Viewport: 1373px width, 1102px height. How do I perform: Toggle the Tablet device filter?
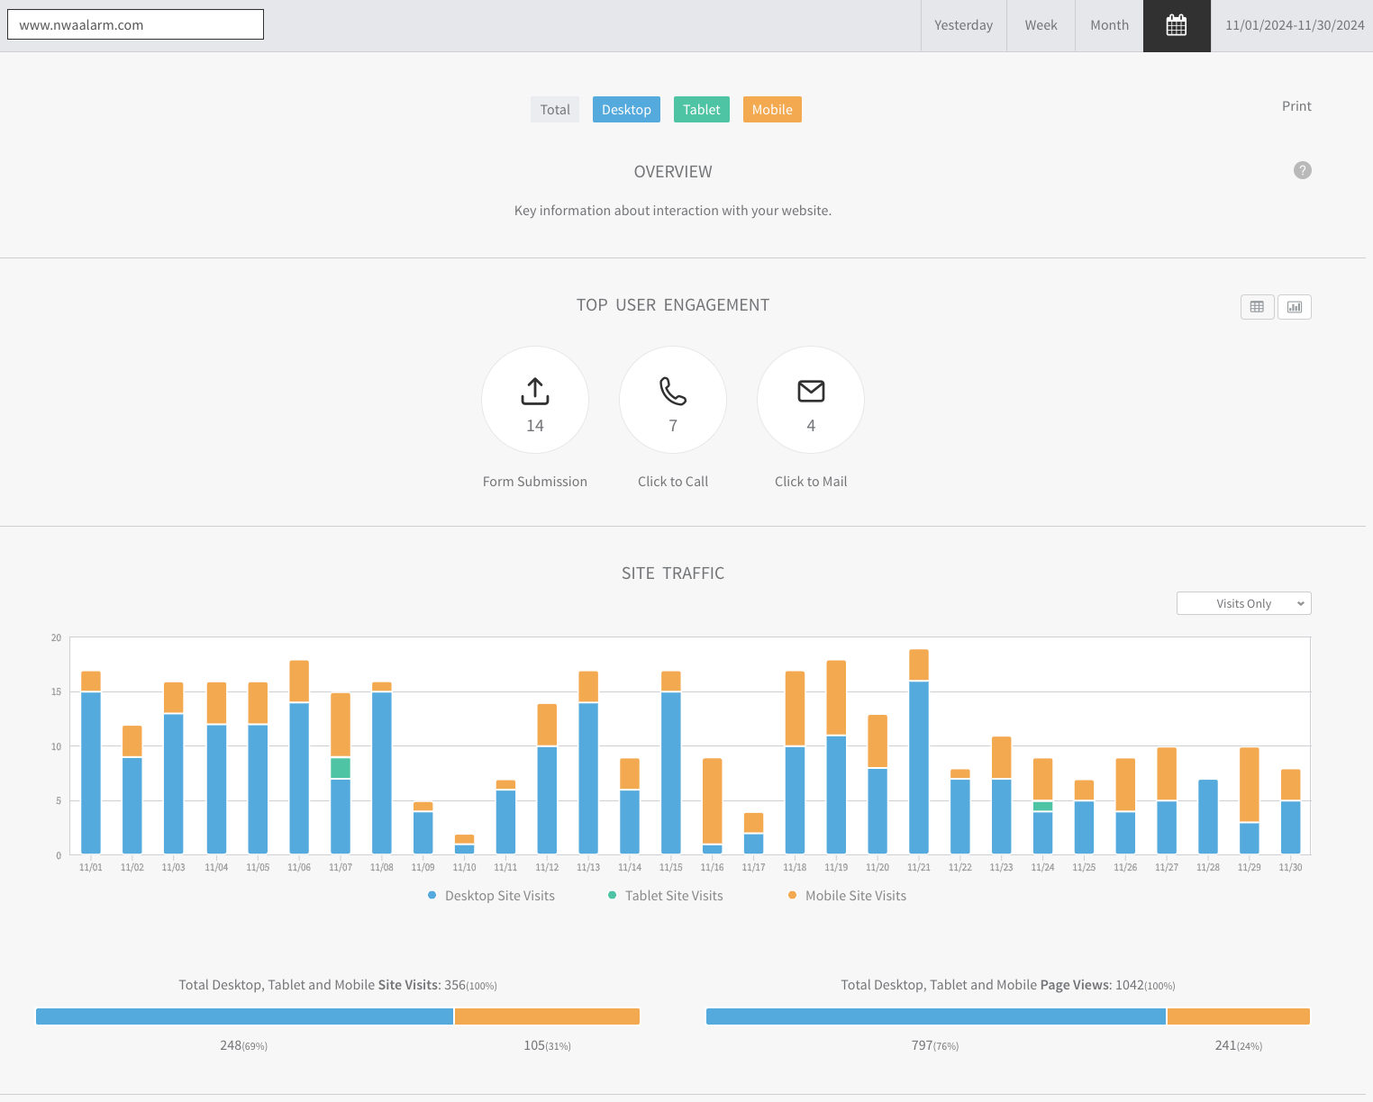[x=701, y=110]
